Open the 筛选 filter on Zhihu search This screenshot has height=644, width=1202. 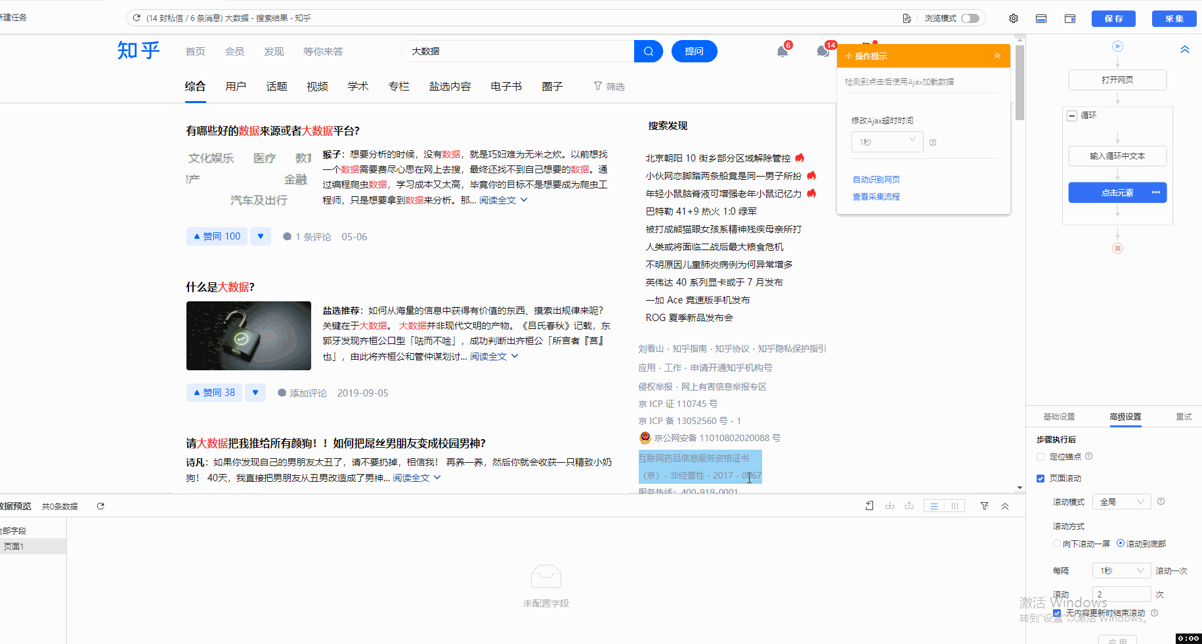tap(609, 87)
